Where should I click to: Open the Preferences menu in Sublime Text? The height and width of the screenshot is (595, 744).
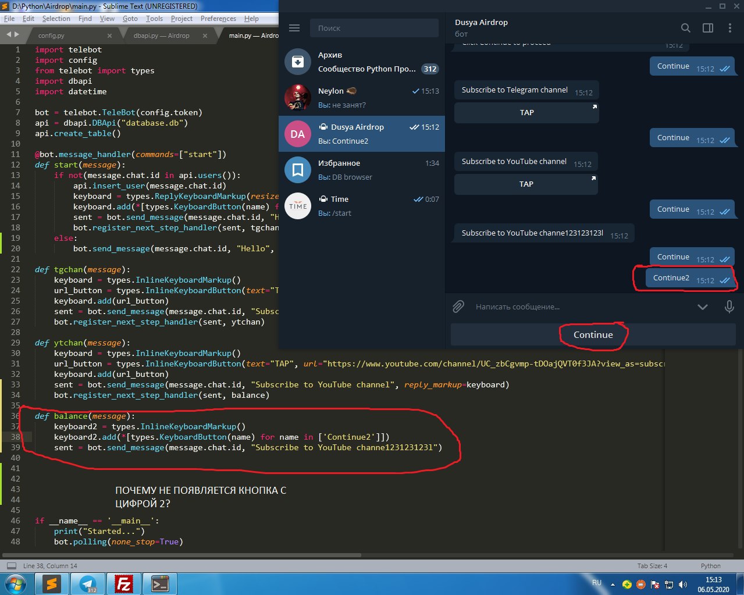pos(218,19)
